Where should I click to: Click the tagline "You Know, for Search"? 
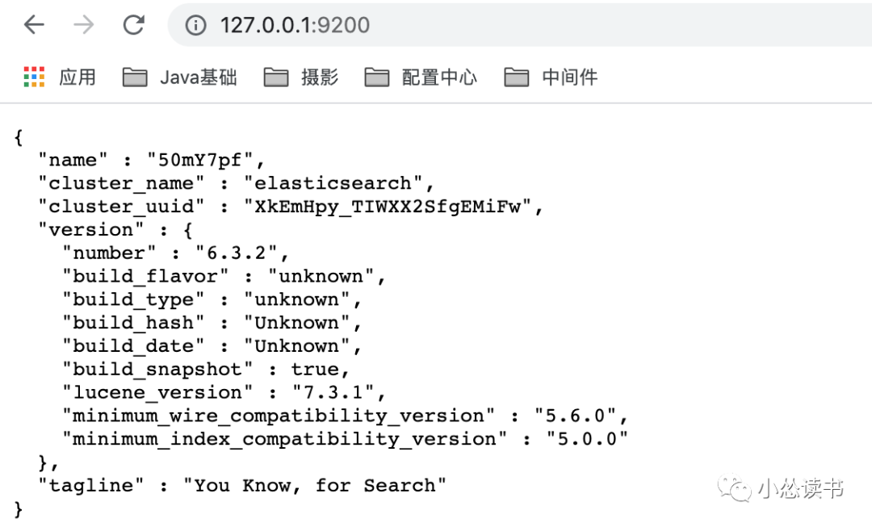tap(315, 486)
